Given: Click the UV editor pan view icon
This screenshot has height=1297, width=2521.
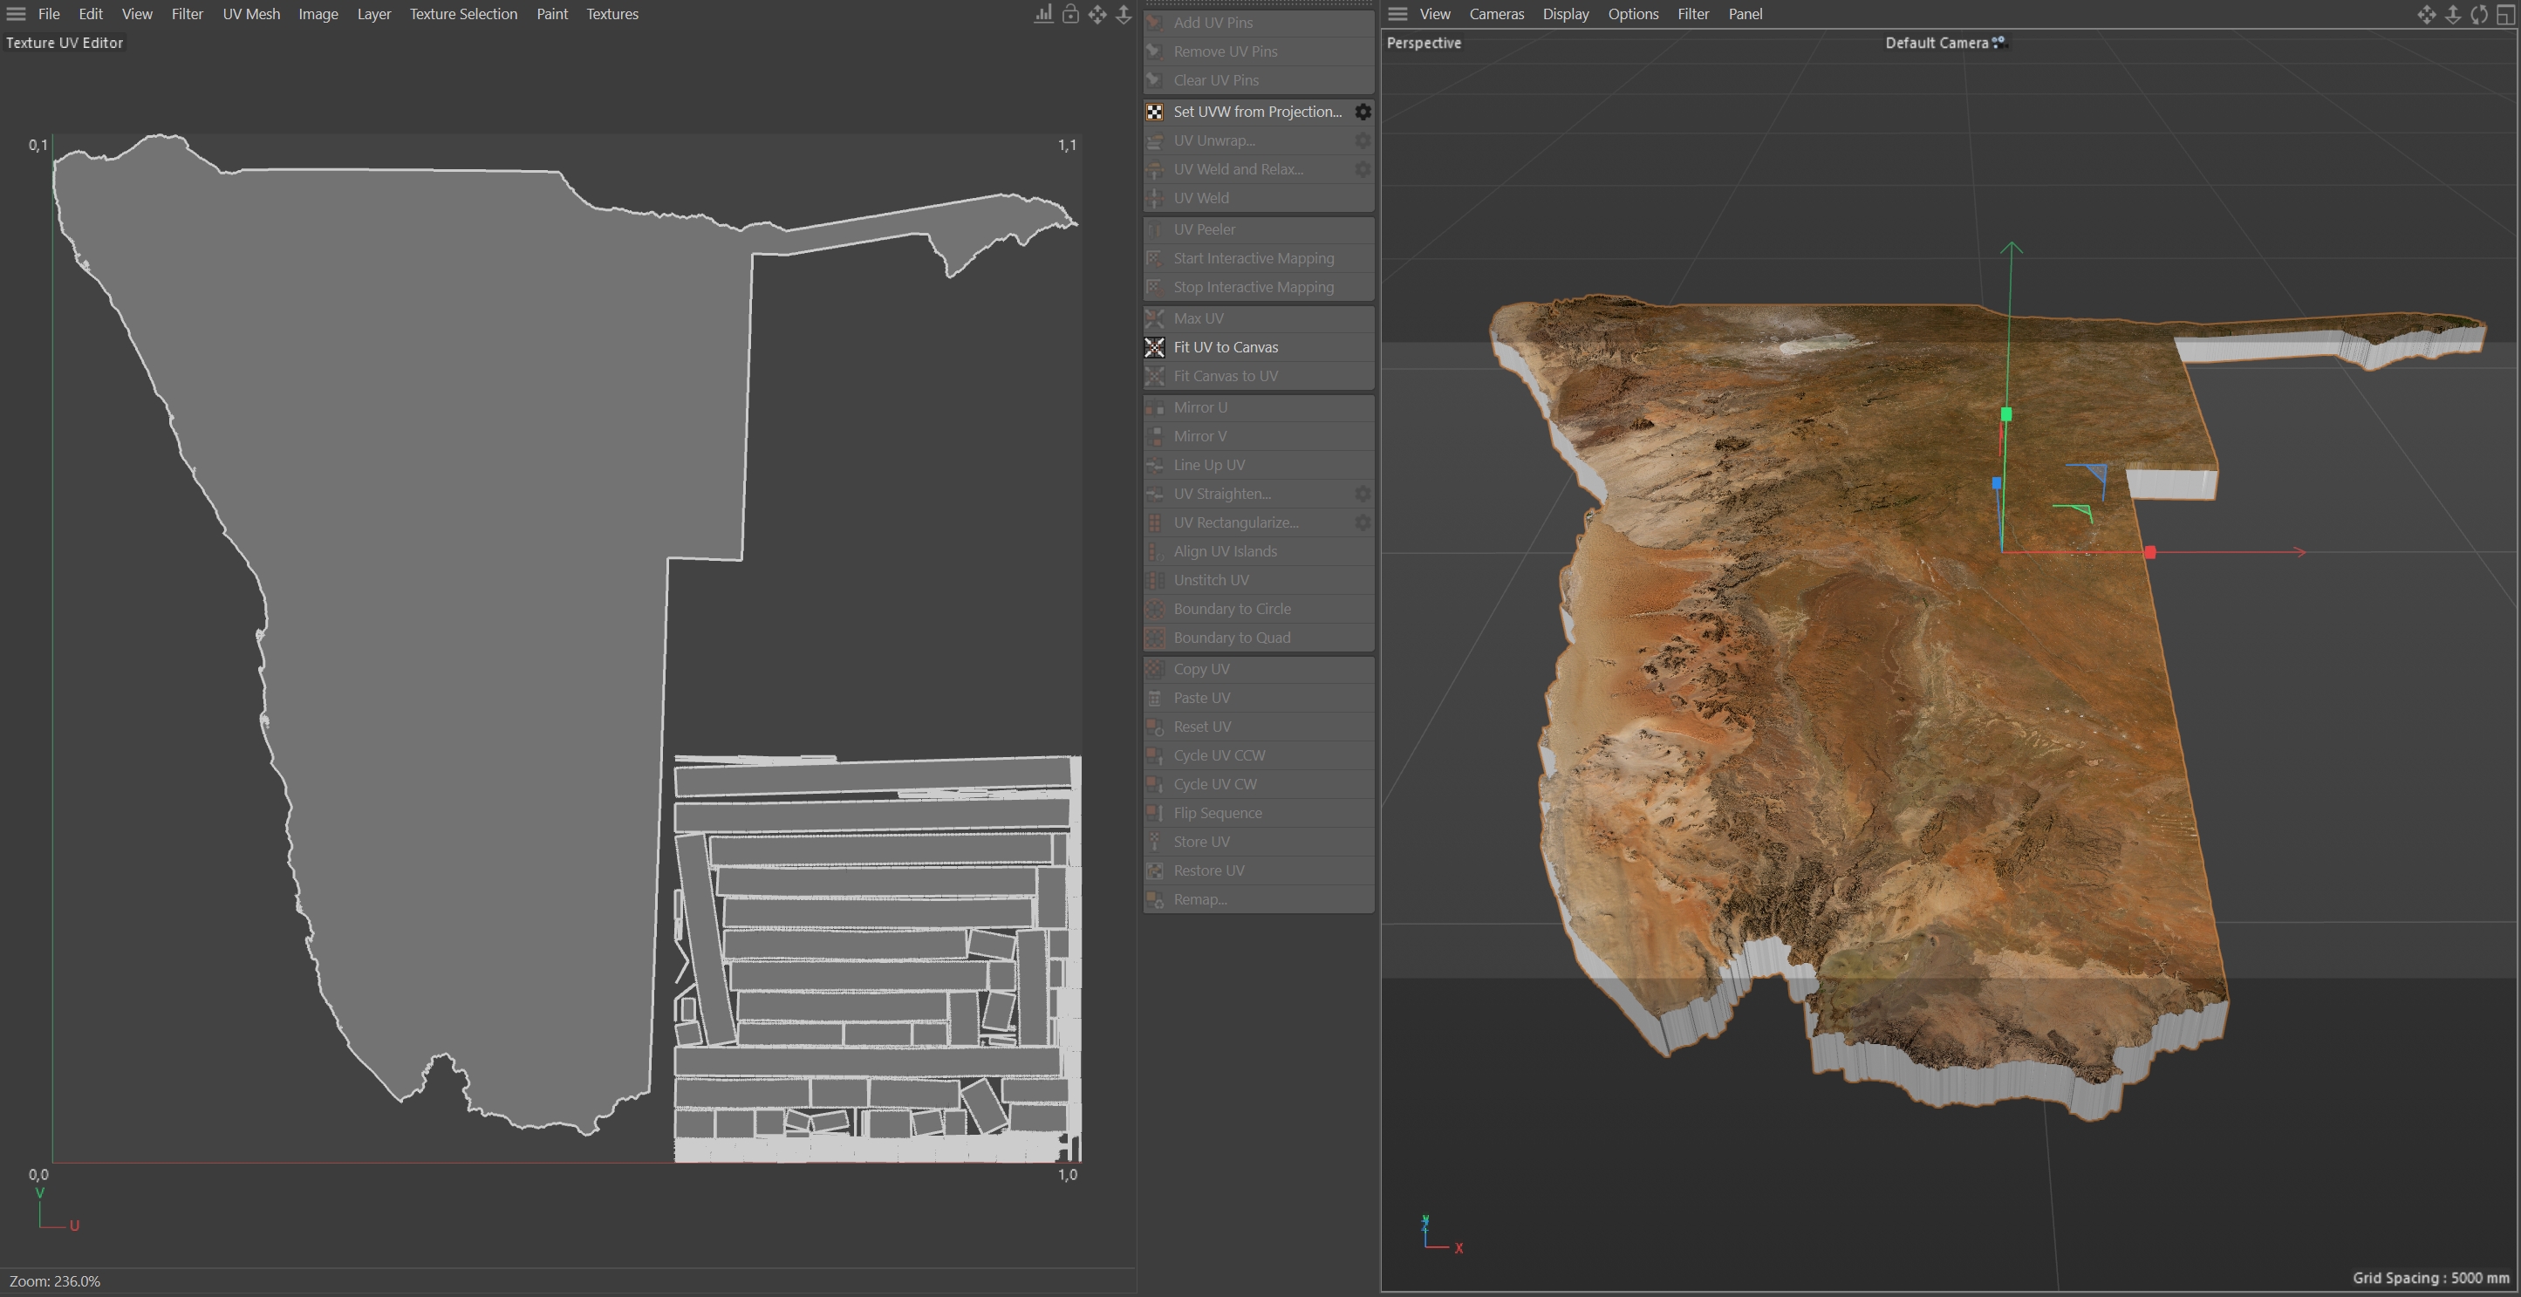Looking at the screenshot, I should (1097, 14).
